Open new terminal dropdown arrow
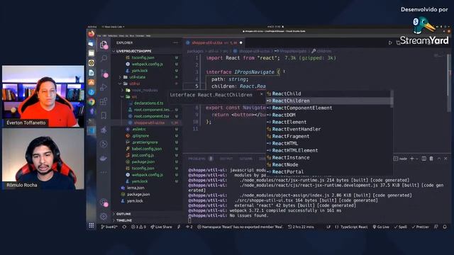This screenshot has width=454, height=255. (x=417, y=159)
